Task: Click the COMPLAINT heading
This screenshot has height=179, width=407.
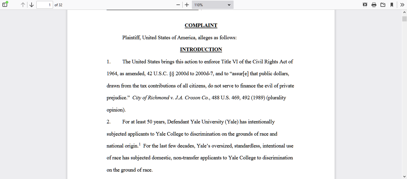Action: [201, 26]
